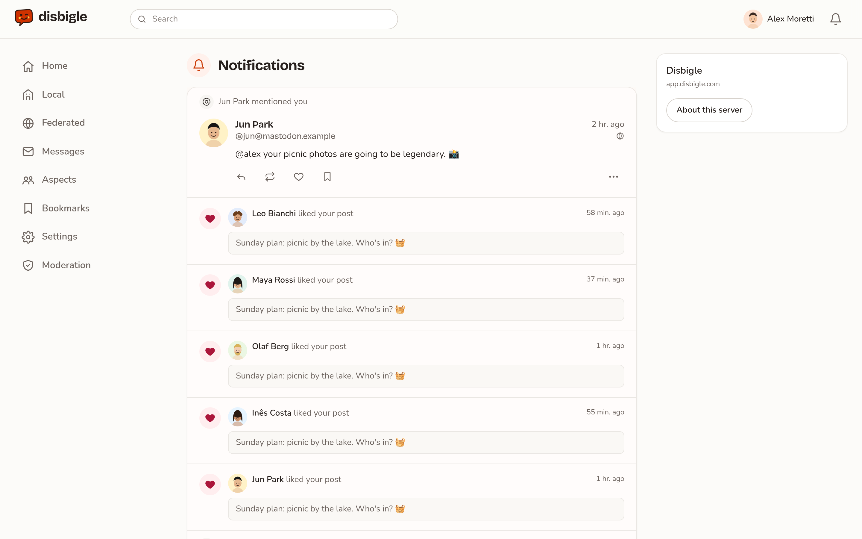Screen dimensions: 862x539
Task: Click the @jun@mastodon.example handle
Action: point(285,136)
